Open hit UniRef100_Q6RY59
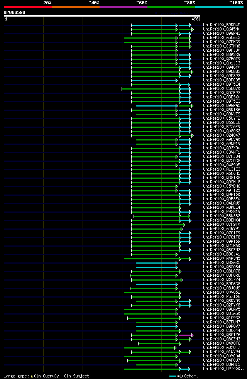Viewport: 247px width, 379px height. pyautogui.click(x=222, y=301)
